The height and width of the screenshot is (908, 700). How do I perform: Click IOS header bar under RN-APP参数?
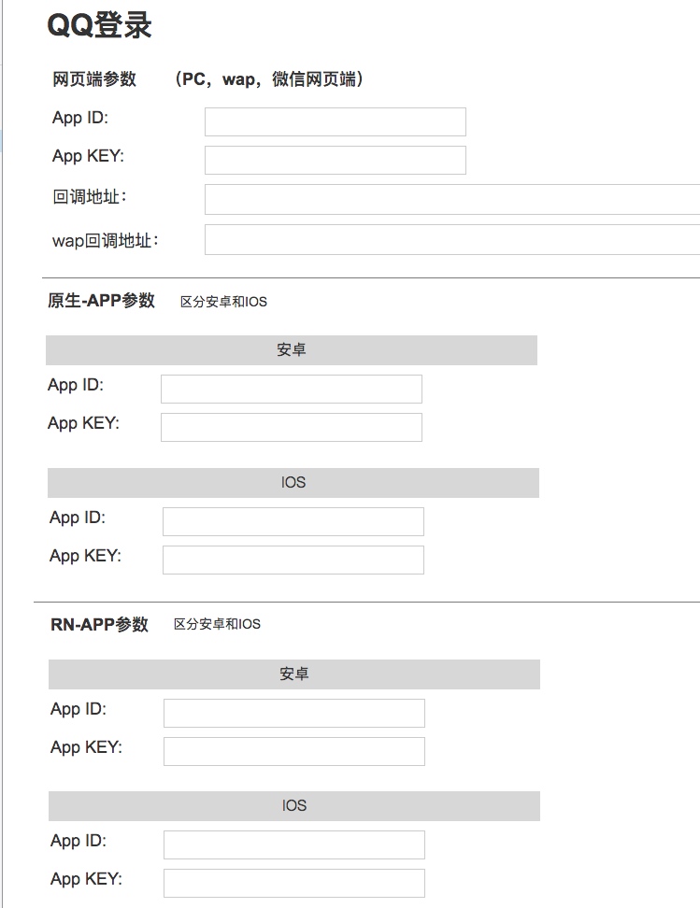pyautogui.click(x=294, y=805)
